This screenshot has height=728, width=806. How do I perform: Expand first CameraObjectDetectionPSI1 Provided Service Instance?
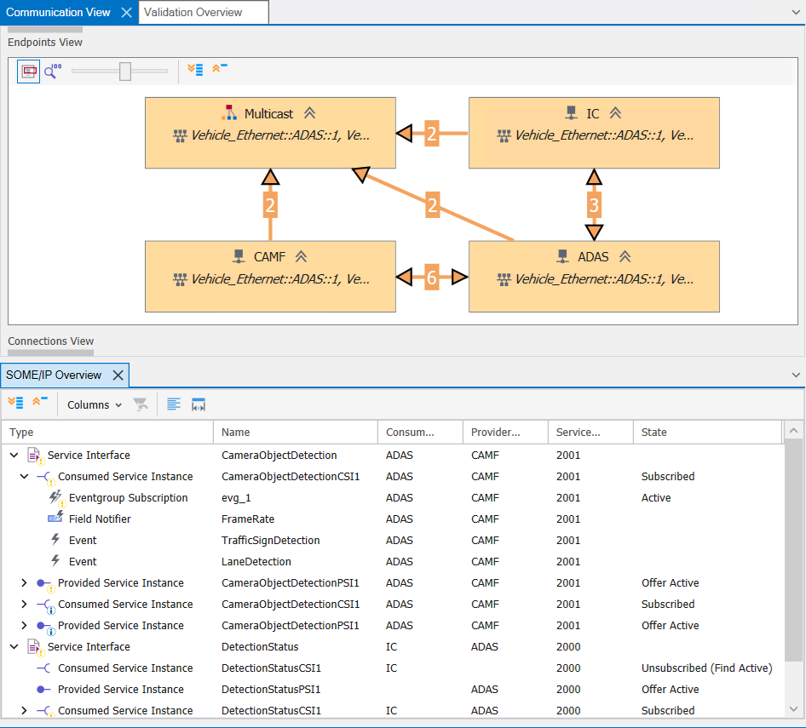[x=24, y=582]
